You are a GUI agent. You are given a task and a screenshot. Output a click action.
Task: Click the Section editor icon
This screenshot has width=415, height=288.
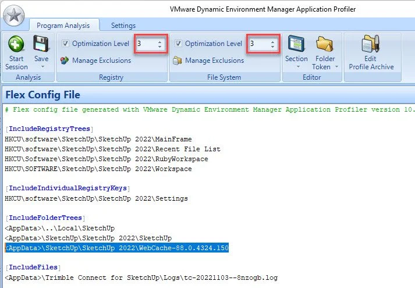296,44
